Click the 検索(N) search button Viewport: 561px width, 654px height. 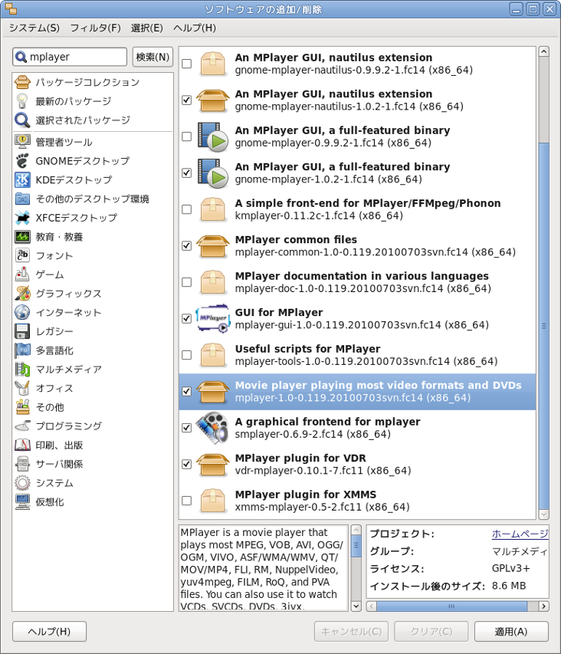tap(153, 57)
